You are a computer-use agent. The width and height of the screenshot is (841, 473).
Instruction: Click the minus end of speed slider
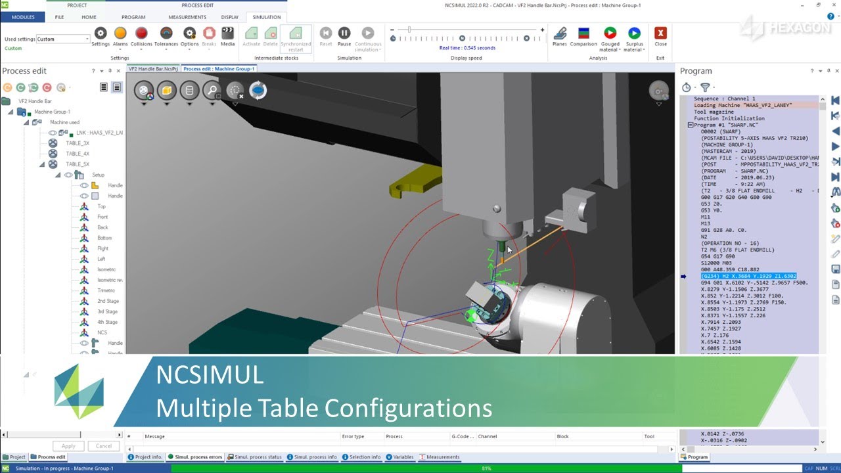click(x=392, y=30)
